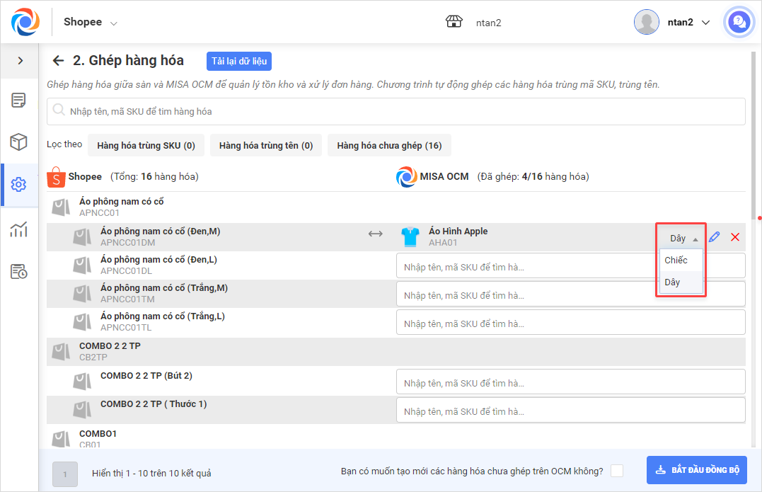Open the help chat bubble icon
Screen dimensions: 762x492
738,22
